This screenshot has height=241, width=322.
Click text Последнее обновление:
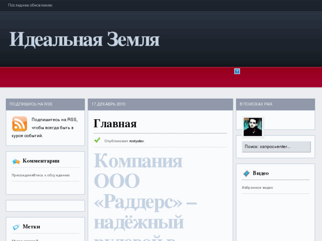(x=31, y=5)
